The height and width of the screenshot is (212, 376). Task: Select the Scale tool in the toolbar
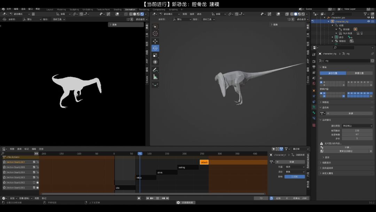(x=155, y=55)
